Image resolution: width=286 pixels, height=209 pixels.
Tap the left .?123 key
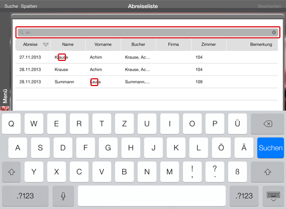click(25, 196)
